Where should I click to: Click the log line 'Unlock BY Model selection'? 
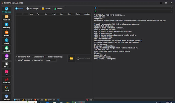tap(103, 57)
